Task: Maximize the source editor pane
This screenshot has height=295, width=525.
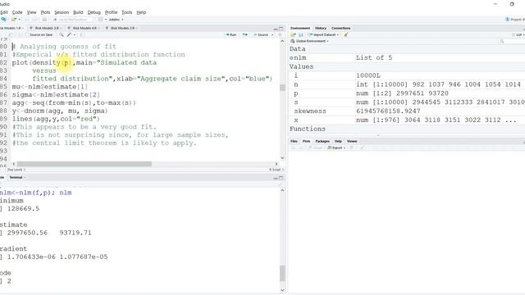Action: (x=281, y=29)
